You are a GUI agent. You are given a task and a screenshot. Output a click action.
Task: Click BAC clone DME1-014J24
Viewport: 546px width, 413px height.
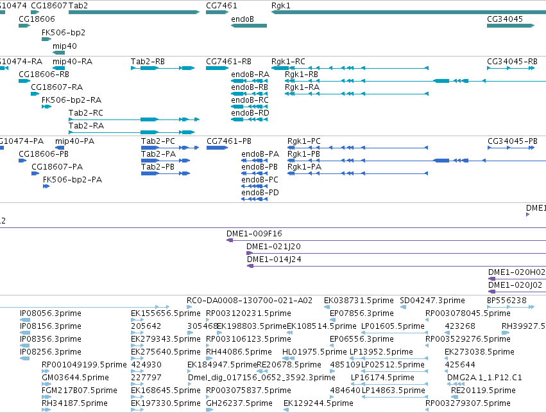click(397, 266)
